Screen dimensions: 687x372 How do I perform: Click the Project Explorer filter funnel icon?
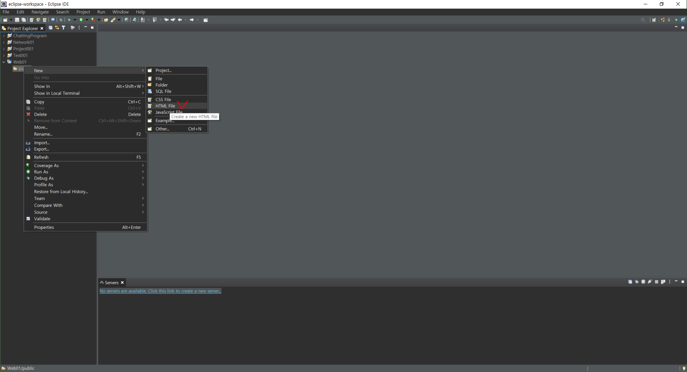63,28
